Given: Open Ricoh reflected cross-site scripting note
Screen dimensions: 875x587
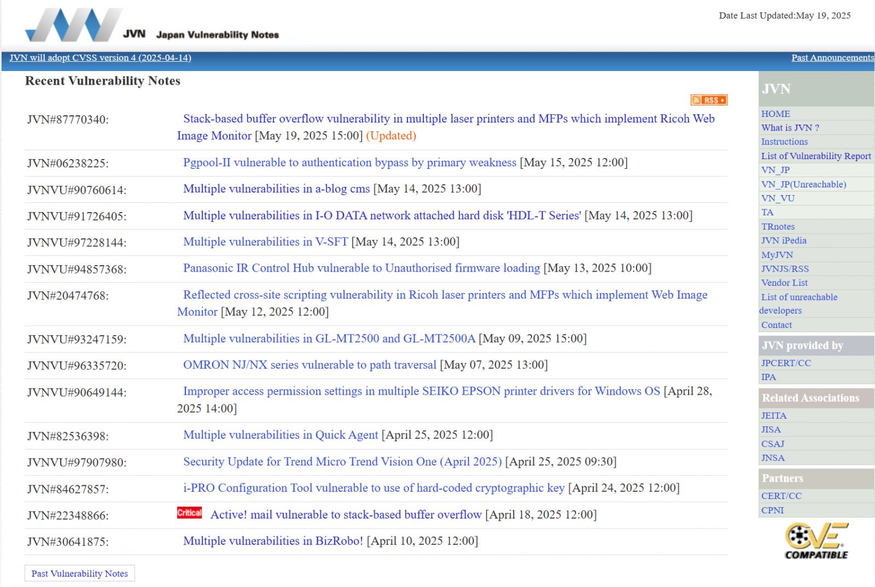Looking at the screenshot, I should tap(442, 303).
